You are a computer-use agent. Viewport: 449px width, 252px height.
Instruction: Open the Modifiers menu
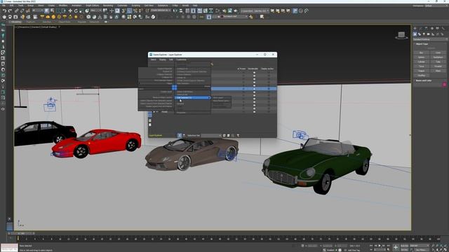point(63,6)
